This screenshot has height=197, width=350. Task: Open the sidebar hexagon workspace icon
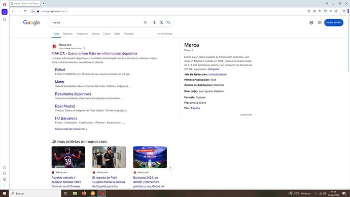pyautogui.click(x=5, y=19)
